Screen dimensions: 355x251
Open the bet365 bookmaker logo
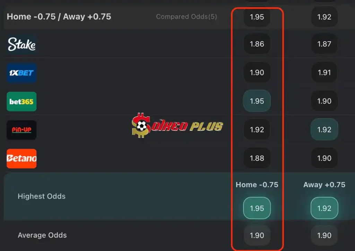pyautogui.click(x=21, y=101)
